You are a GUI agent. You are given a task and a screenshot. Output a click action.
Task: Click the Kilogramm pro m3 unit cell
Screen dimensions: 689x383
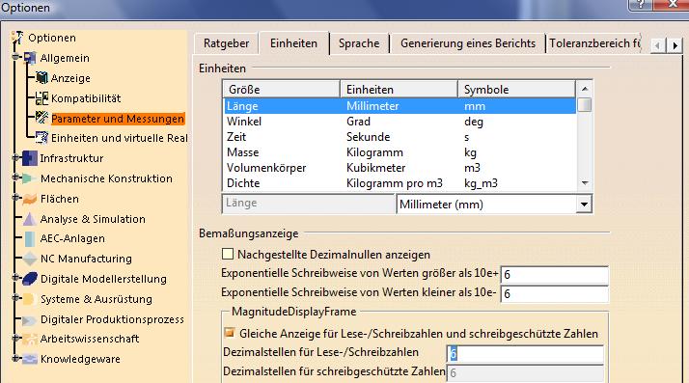[394, 183]
